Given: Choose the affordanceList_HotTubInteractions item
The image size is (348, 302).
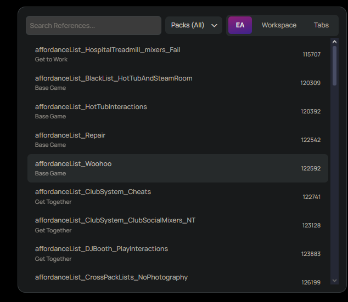Looking at the screenshot, I should click(91, 107).
